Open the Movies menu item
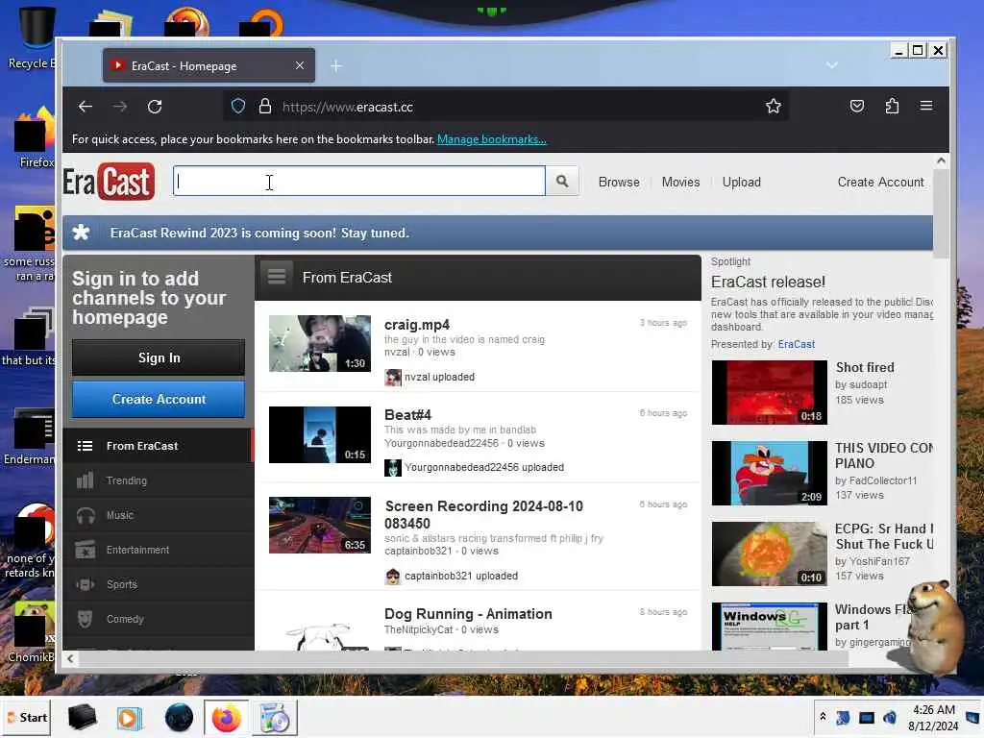 [680, 182]
